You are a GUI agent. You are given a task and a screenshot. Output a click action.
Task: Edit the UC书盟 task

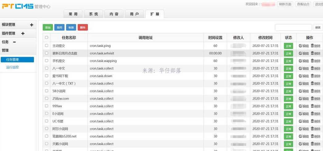click(x=304, y=121)
